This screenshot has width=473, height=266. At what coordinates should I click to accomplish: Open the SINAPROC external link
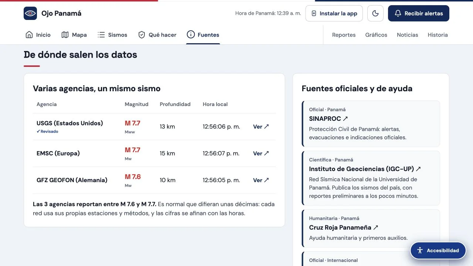[329, 119]
